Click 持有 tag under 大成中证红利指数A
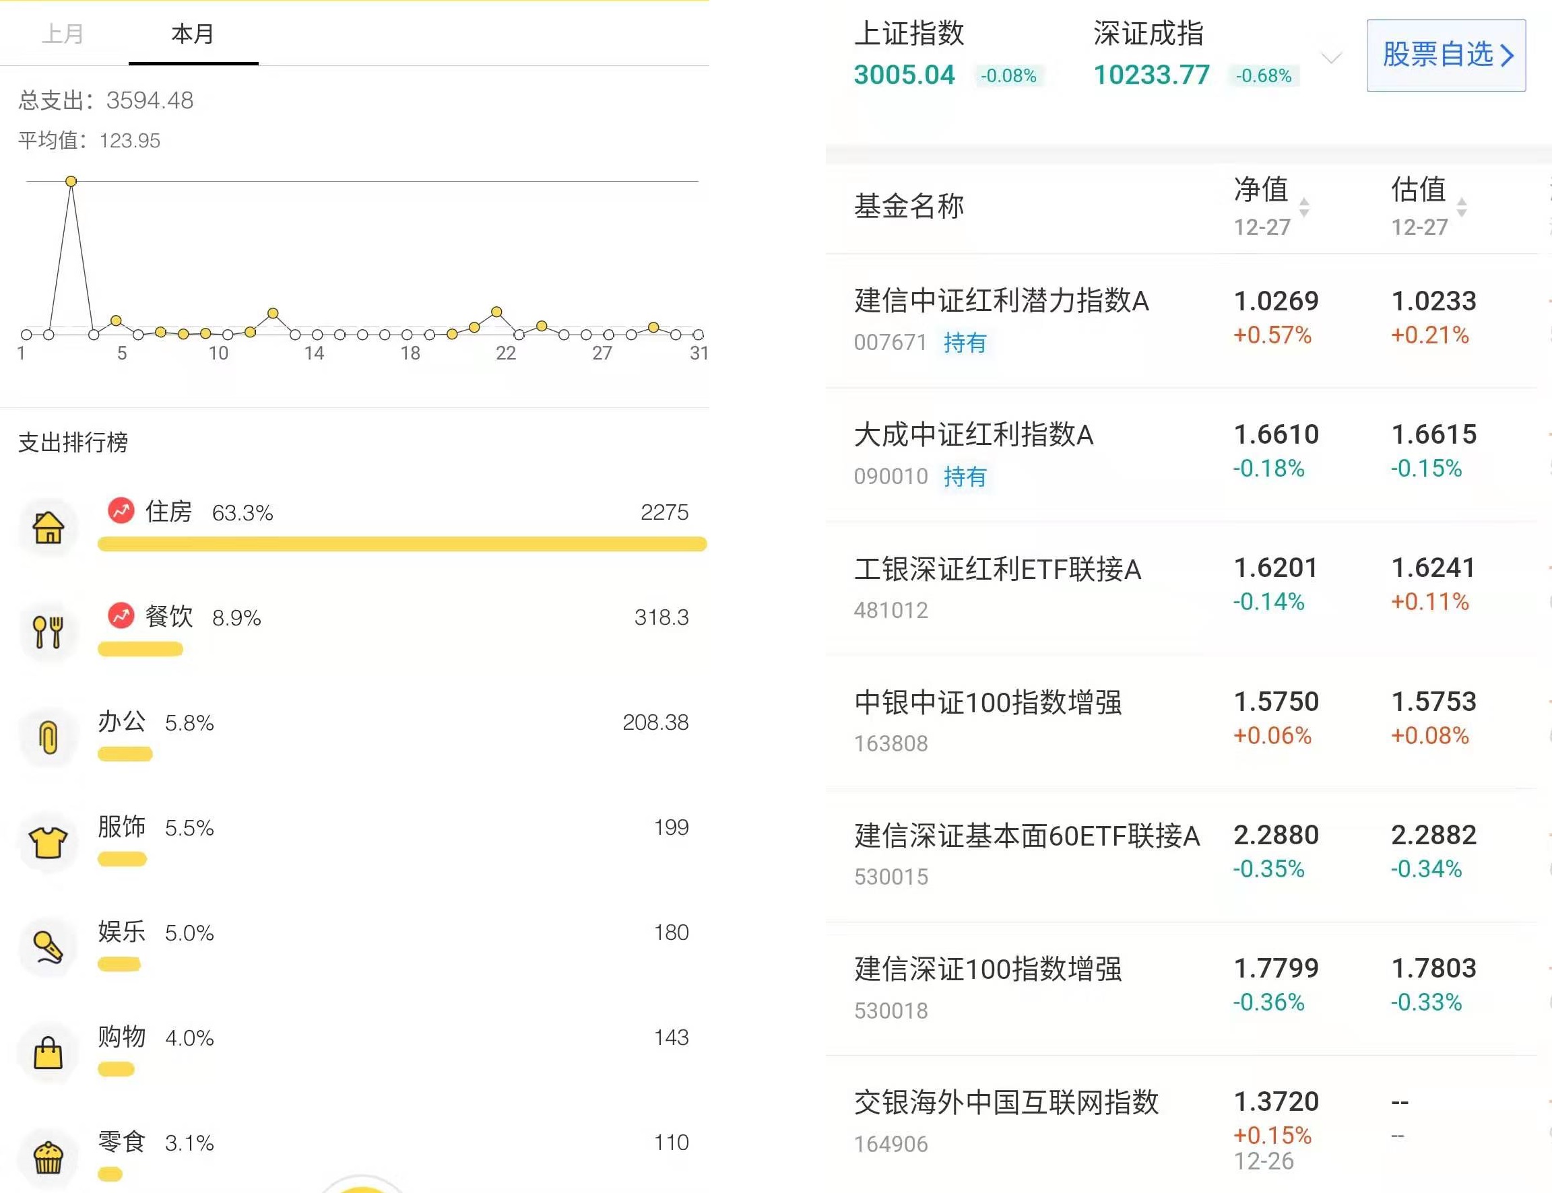1552x1193 pixels. (965, 477)
